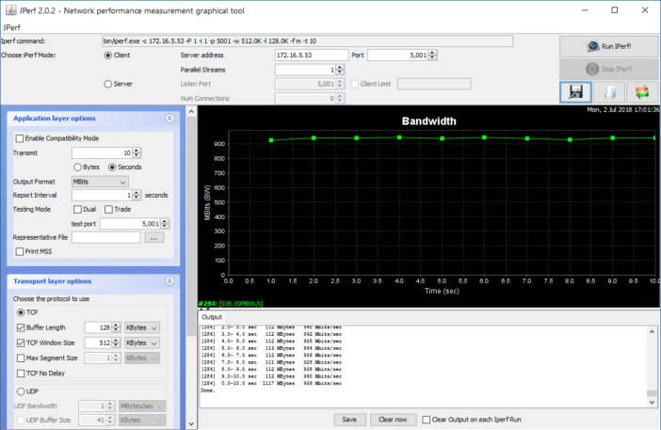This screenshot has height=430, width=661.
Task: Click the Parallel Streams stepper arrows
Action: (x=340, y=70)
